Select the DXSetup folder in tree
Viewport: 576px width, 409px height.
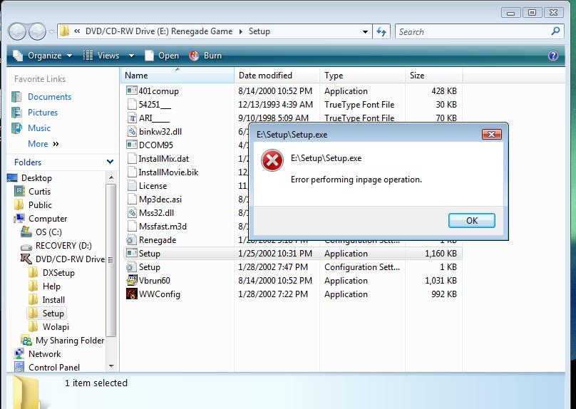[58, 273]
